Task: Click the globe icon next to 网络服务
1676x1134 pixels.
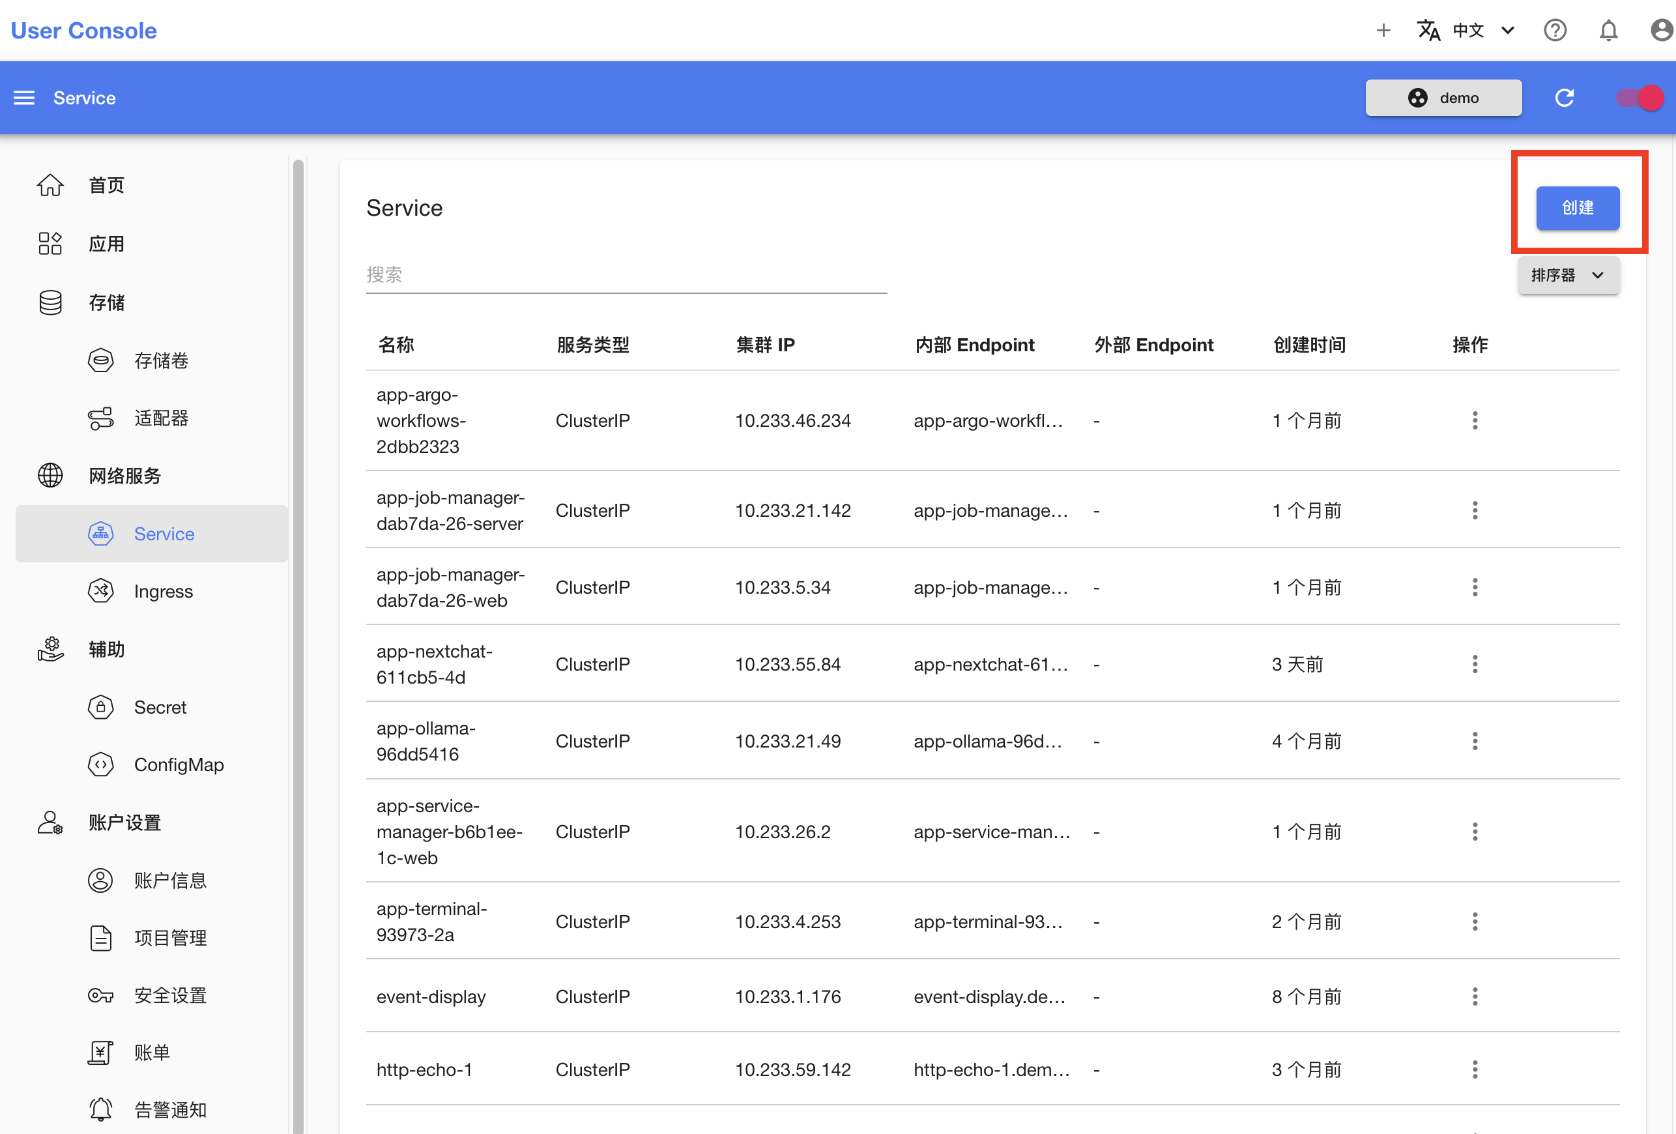Action: [50, 475]
